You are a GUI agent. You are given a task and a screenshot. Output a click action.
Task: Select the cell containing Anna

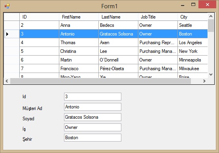tap(79, 25)
